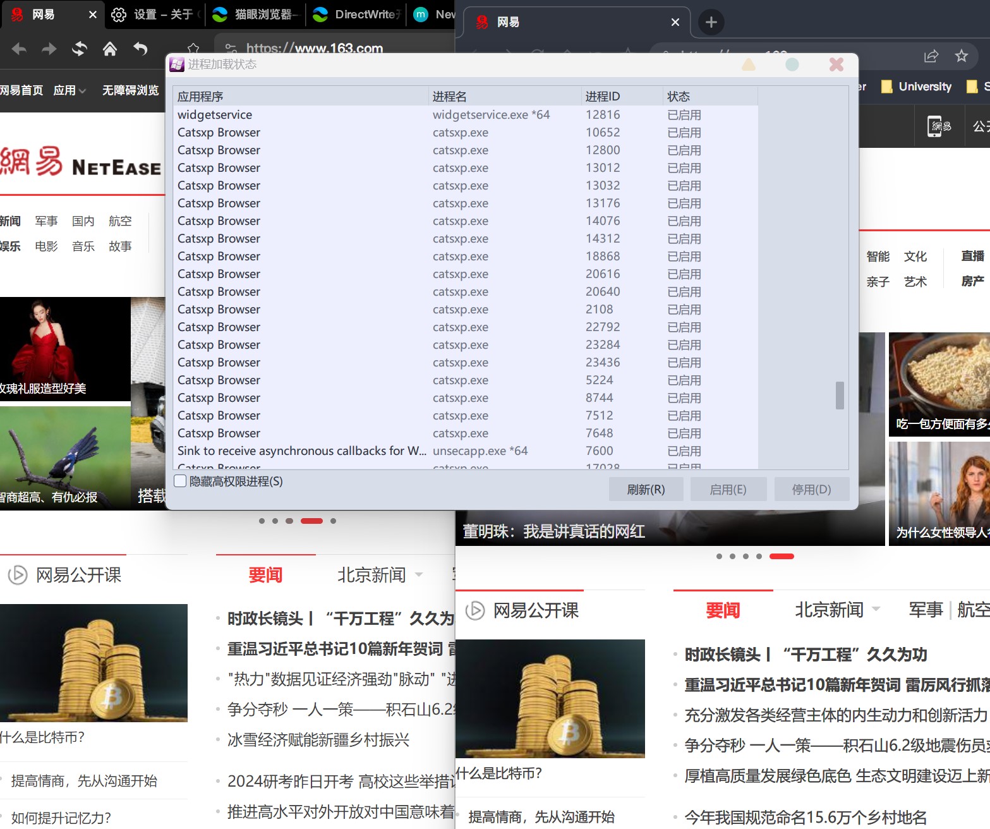Click magpie bird photo thumbnail
The height and width of the screenshot is (829, 990).
65,457
